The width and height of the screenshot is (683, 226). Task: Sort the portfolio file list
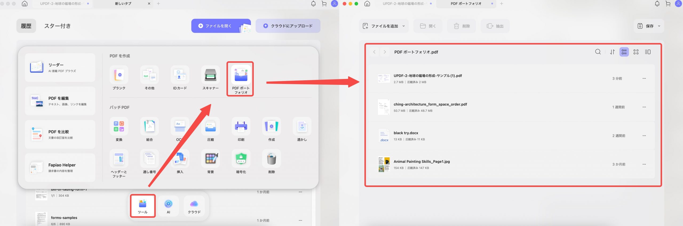(x=612, y=52)
